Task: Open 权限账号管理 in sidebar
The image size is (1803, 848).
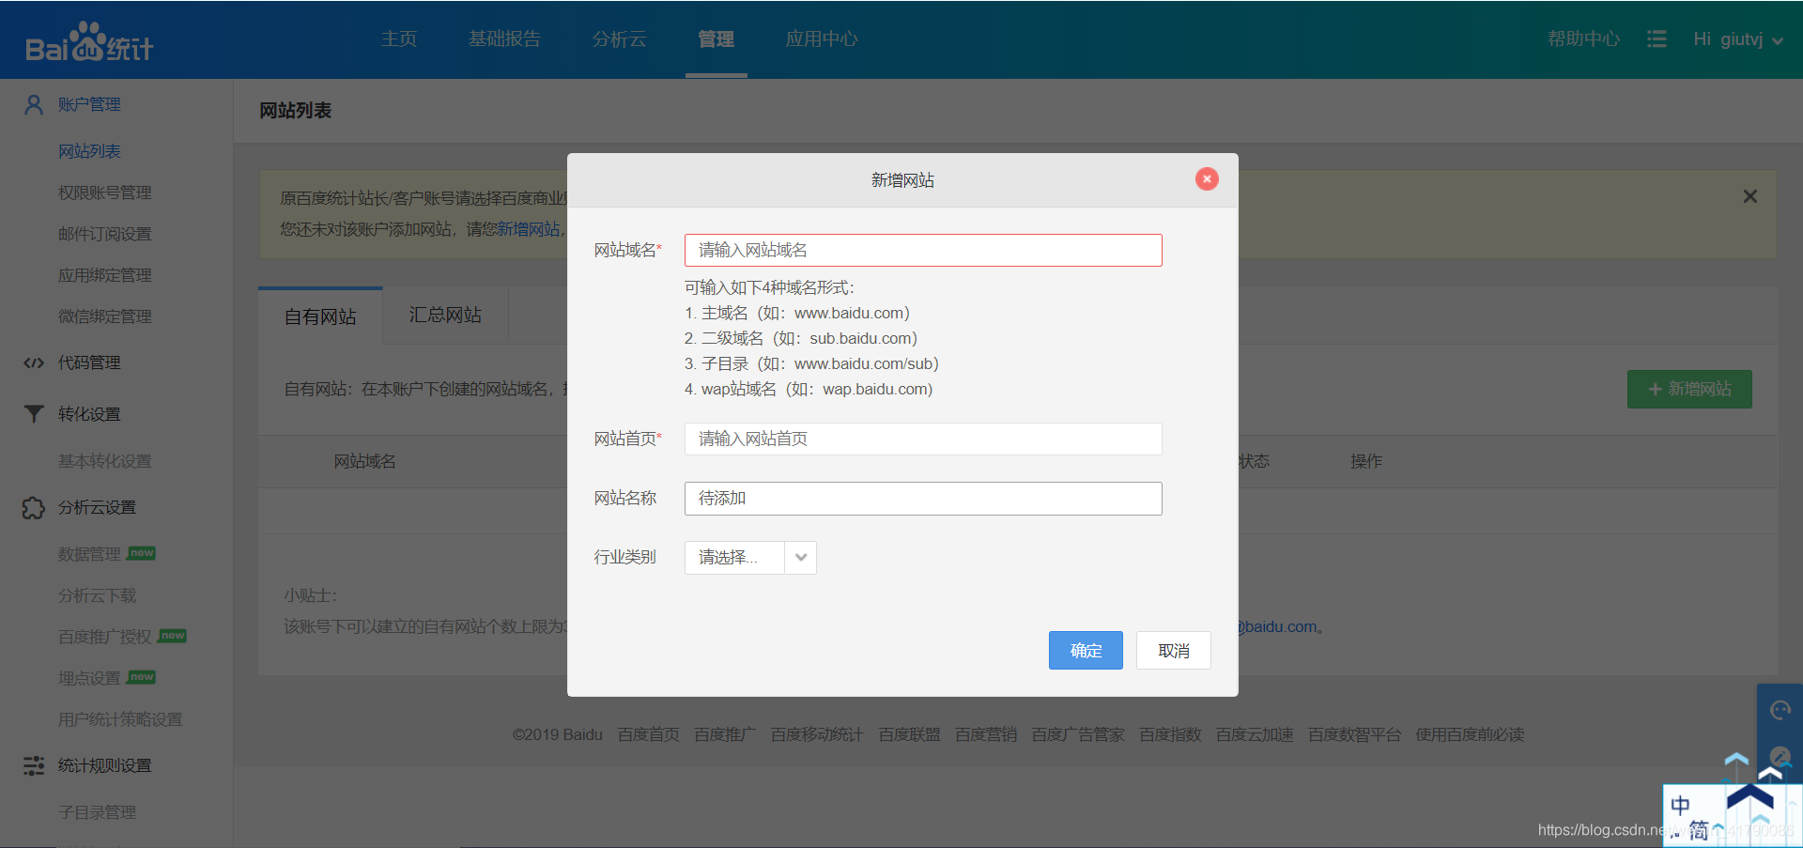Action: pos(104,193)
